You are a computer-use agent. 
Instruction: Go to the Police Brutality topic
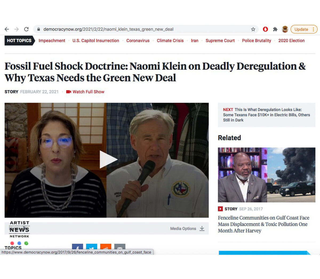pos(256,41)
